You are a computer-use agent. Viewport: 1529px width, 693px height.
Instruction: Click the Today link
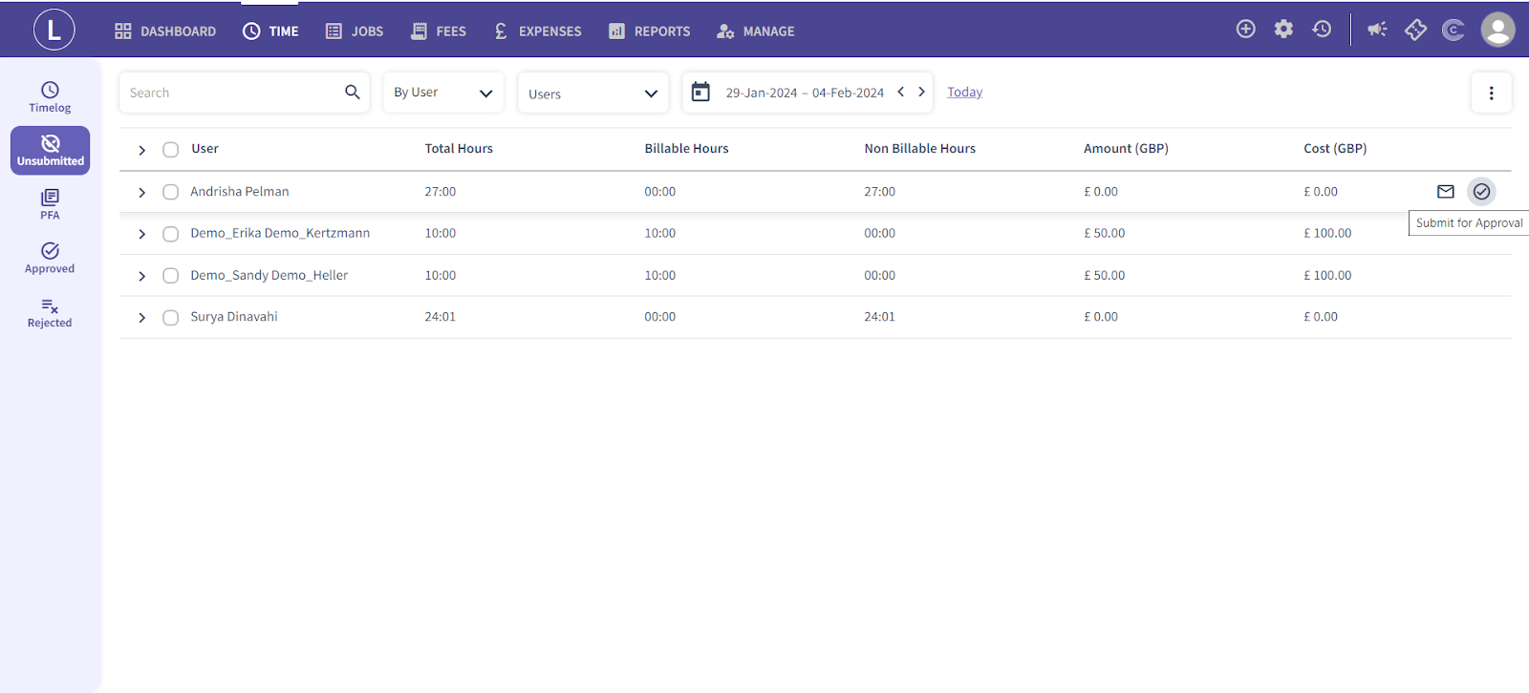click(x=964, y=92)
